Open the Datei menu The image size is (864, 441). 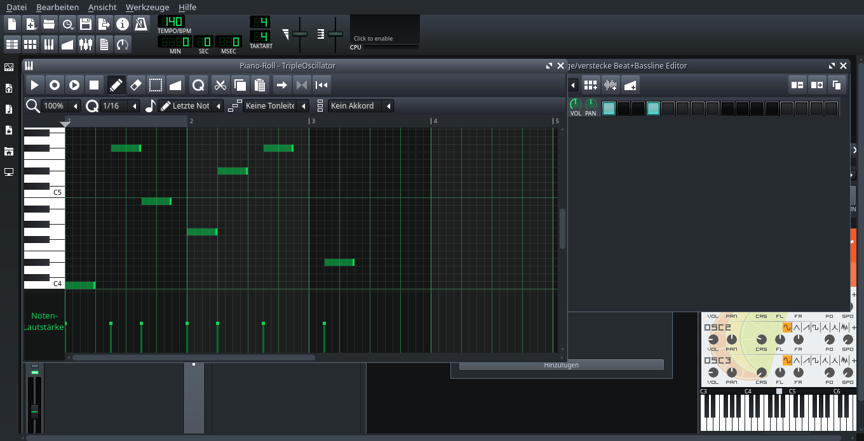point(17,7)
